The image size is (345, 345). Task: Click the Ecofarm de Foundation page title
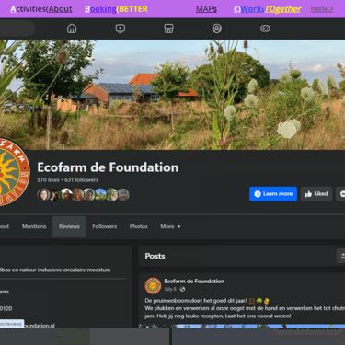(x=108, y=167)
